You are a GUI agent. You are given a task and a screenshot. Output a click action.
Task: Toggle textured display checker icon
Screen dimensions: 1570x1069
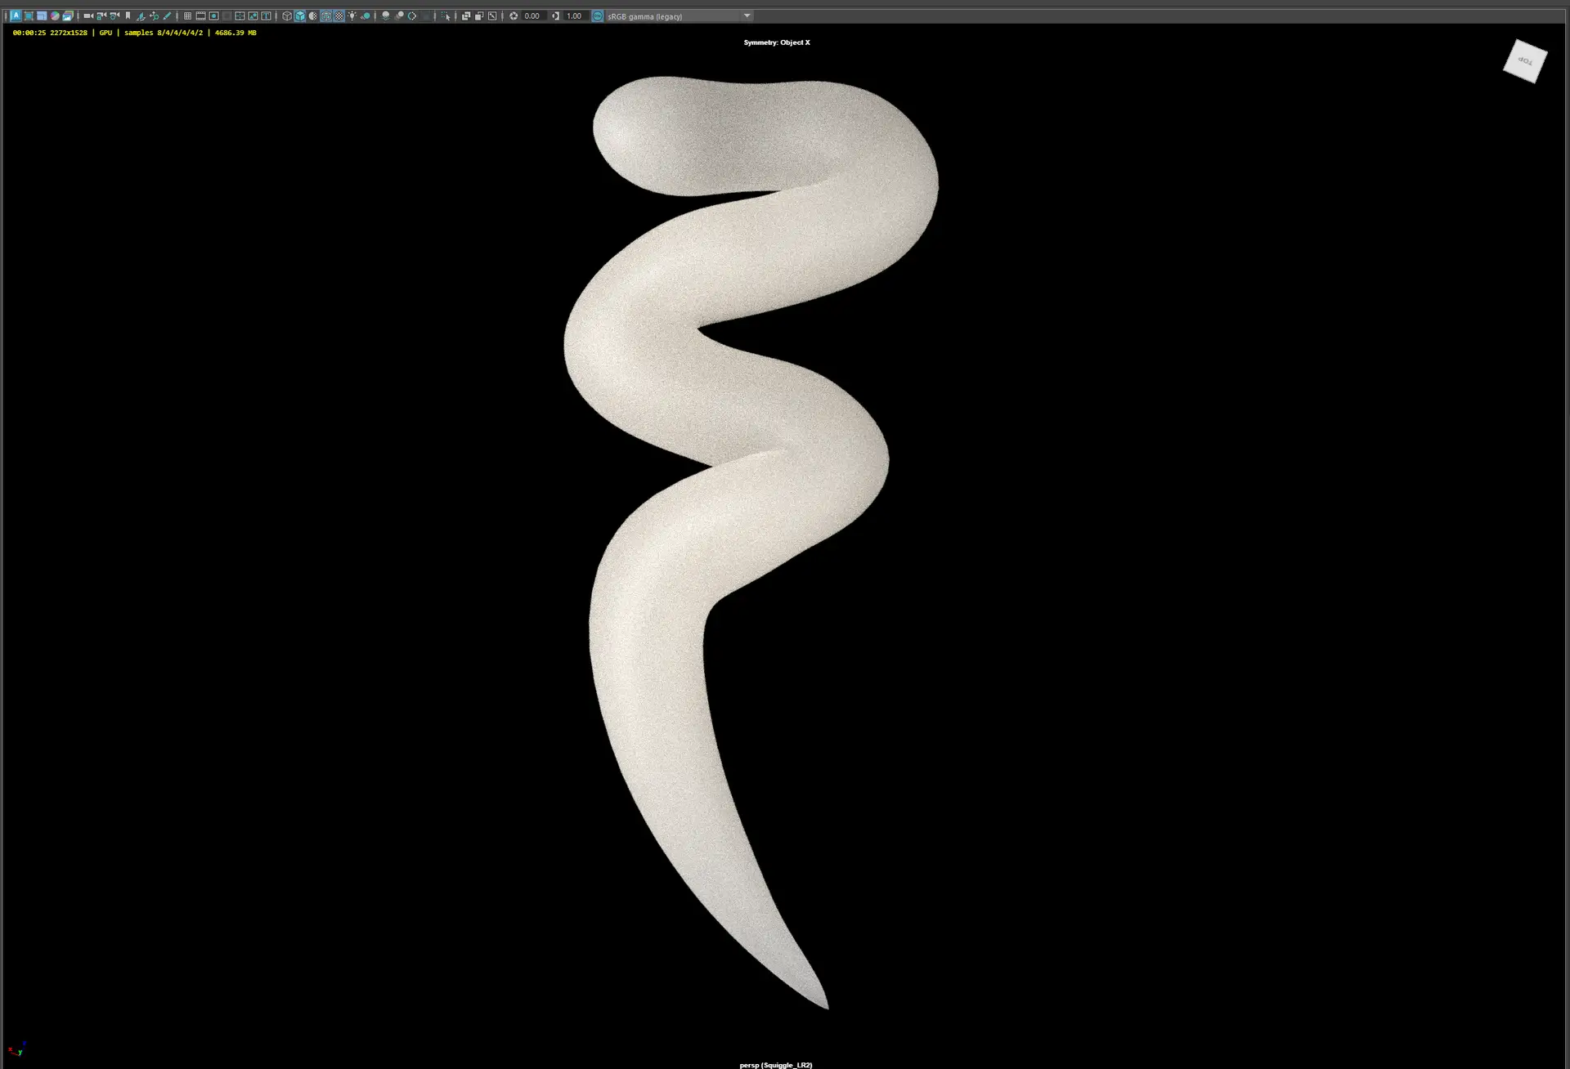tap(339, 16)
